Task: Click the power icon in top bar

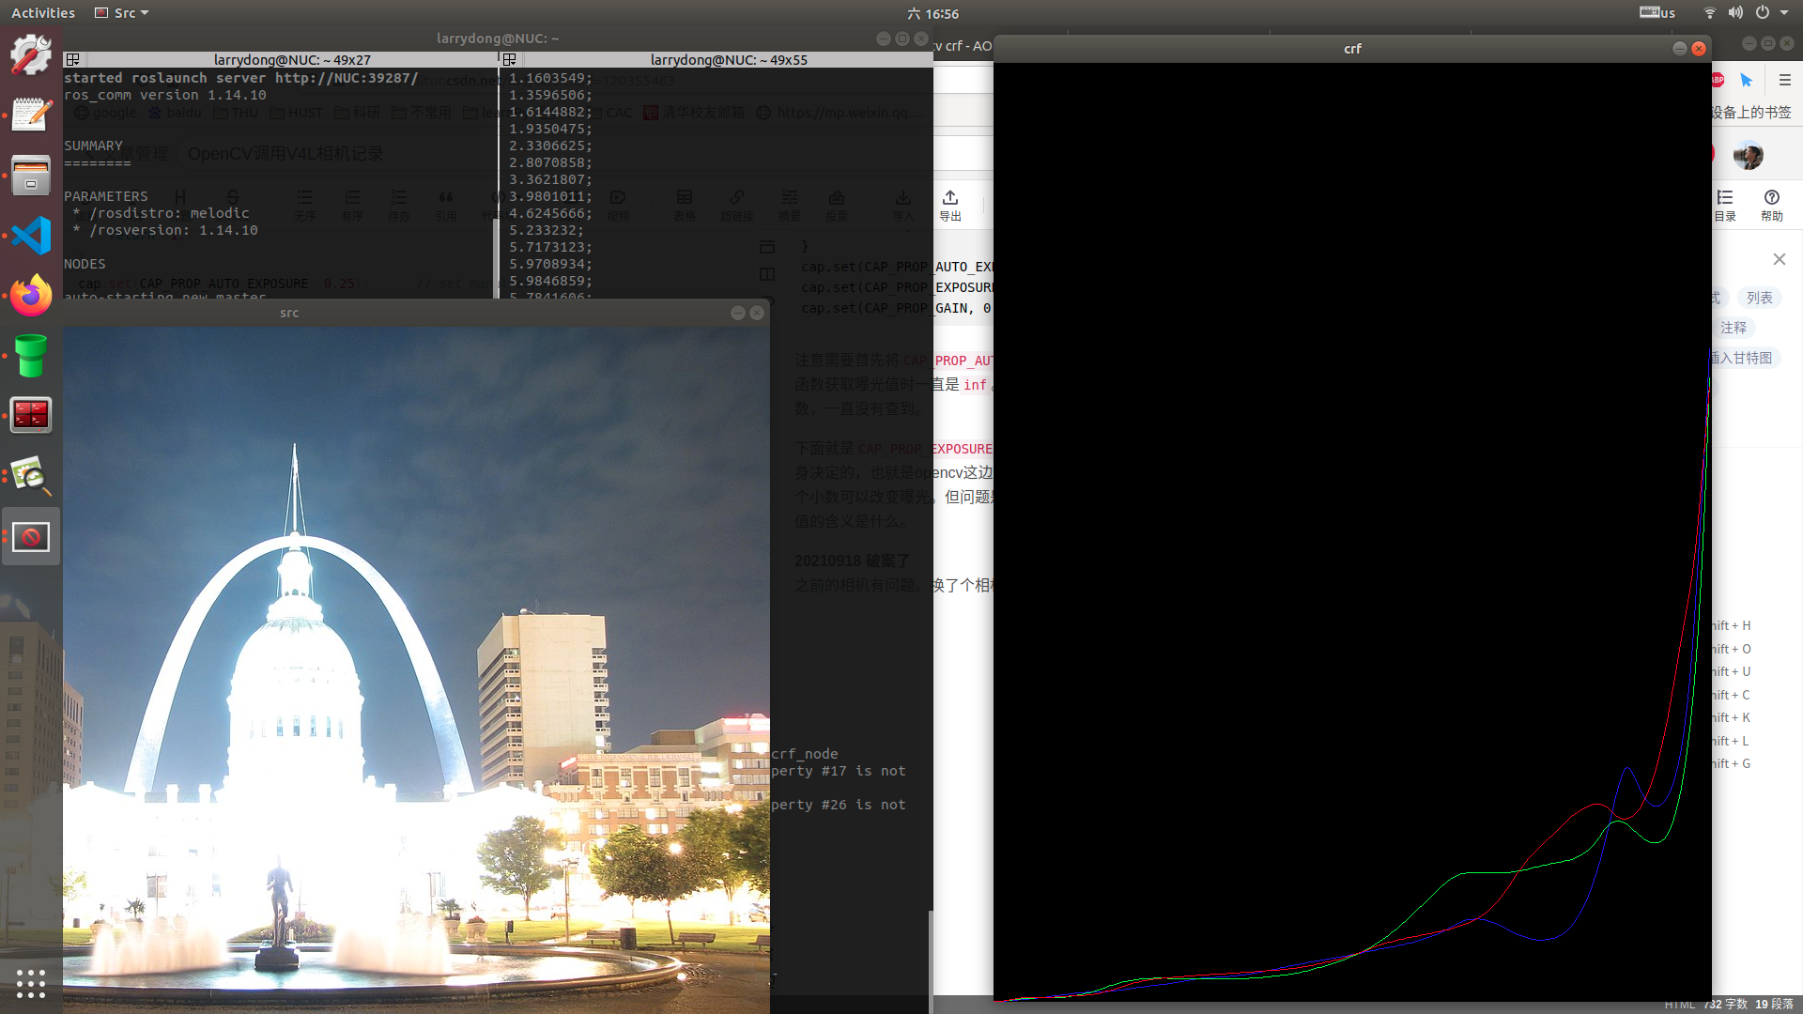Action: 1763,13
